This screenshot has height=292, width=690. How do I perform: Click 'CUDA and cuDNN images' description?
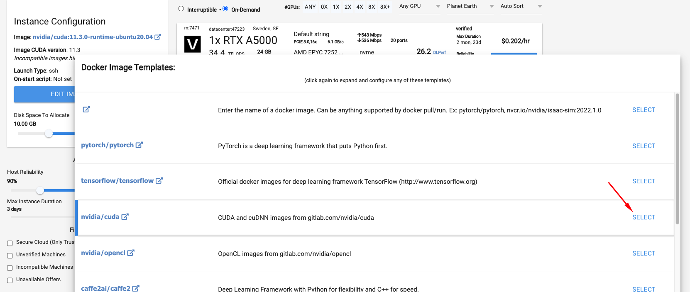[x=296, y=218]
